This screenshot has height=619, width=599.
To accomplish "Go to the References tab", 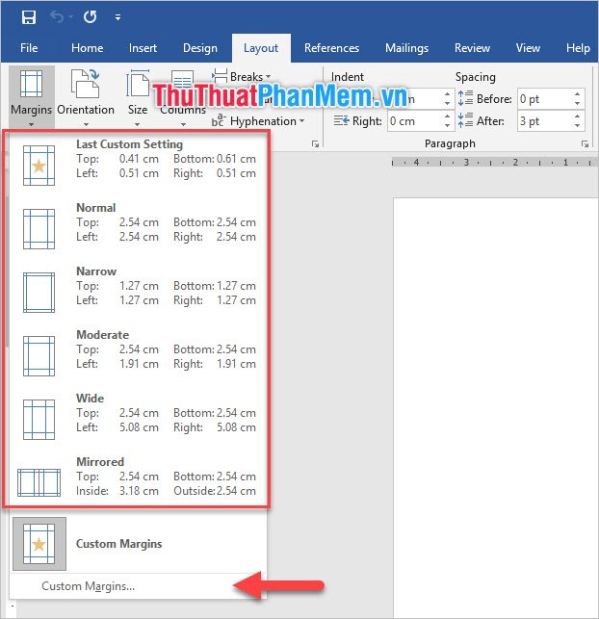I will coord(331,48).
